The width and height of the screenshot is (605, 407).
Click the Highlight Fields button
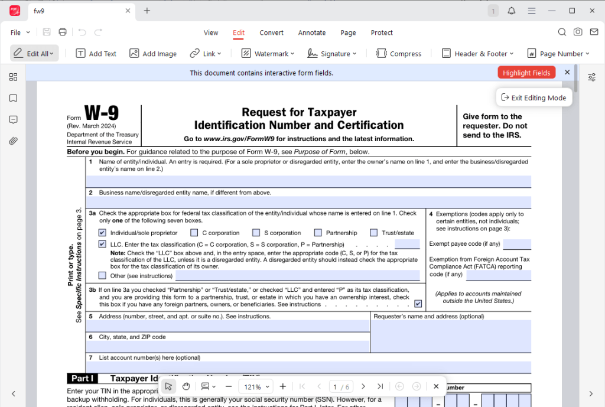(x=526, y=73)
